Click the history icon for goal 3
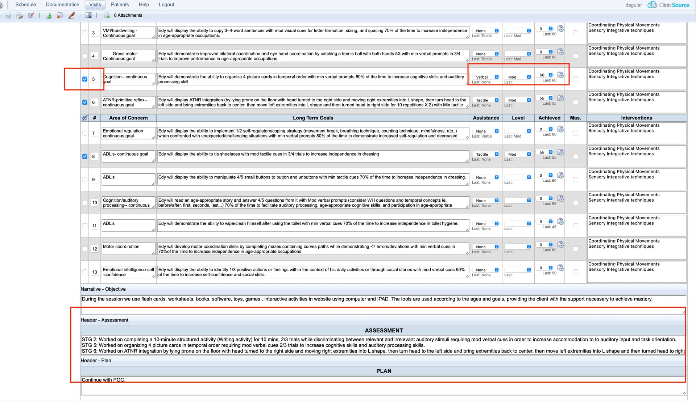 tap(560, 29)
